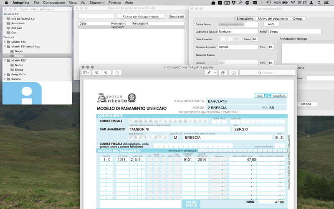
Task: Open Time Machine menu bar icon
Action: pyautogui.click(x=268, y=3)
